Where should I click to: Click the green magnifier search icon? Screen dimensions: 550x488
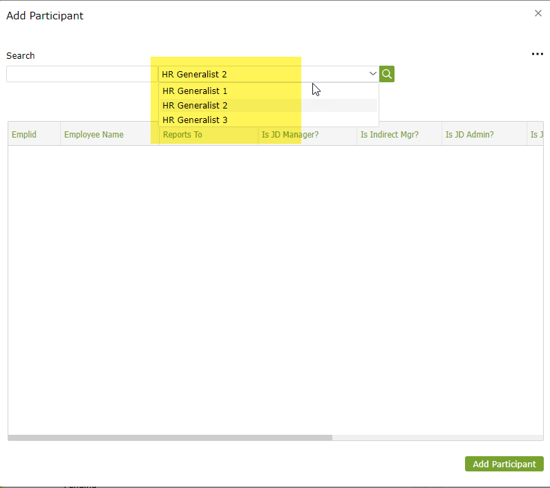click(x=387, y=74)
